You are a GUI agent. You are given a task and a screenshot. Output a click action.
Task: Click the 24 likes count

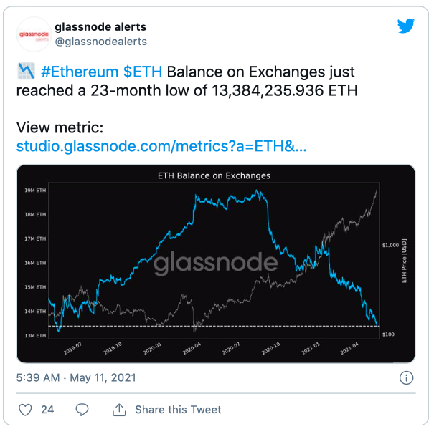coord(47,410)
